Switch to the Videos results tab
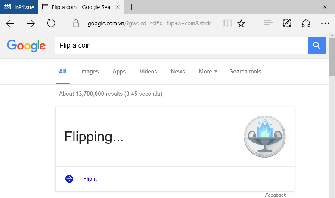Image resolution: width=335 pixels, height=198 pixels. pos(148,72)
